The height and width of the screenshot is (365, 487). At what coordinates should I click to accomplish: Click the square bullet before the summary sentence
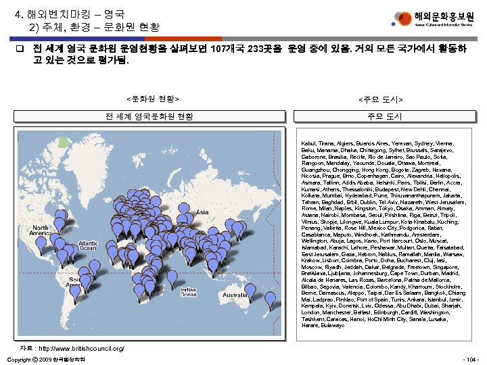[x=20, y=49]
